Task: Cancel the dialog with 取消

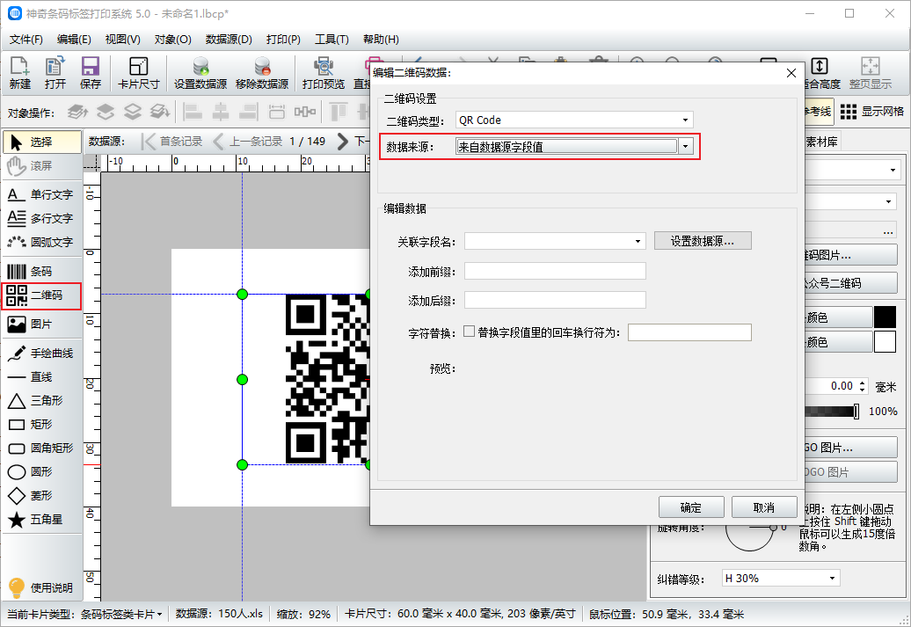Action: pos(764,507)
